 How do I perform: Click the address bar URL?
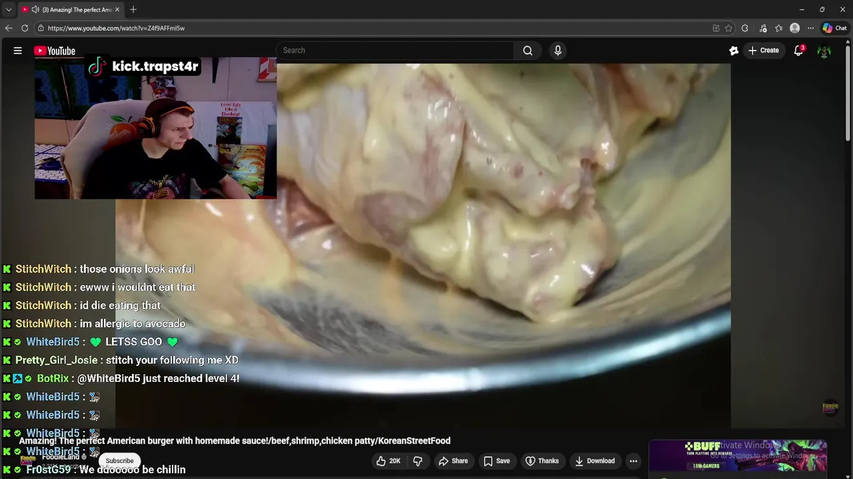pos(116,28)
